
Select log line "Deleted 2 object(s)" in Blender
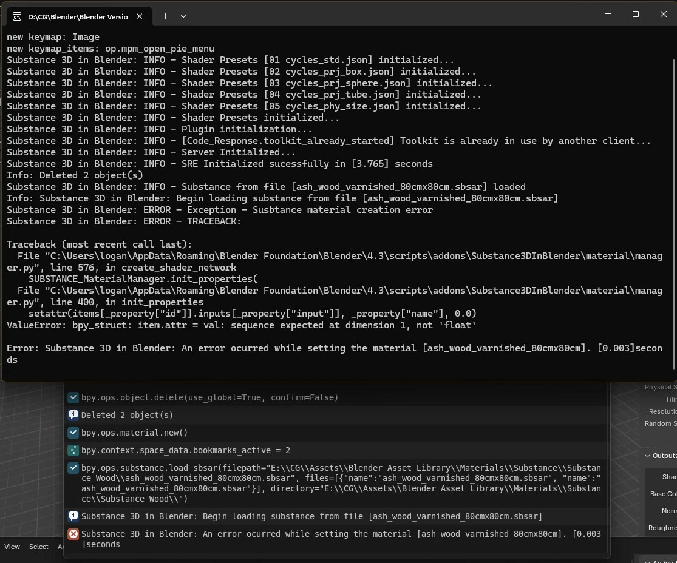pos(336,415)
